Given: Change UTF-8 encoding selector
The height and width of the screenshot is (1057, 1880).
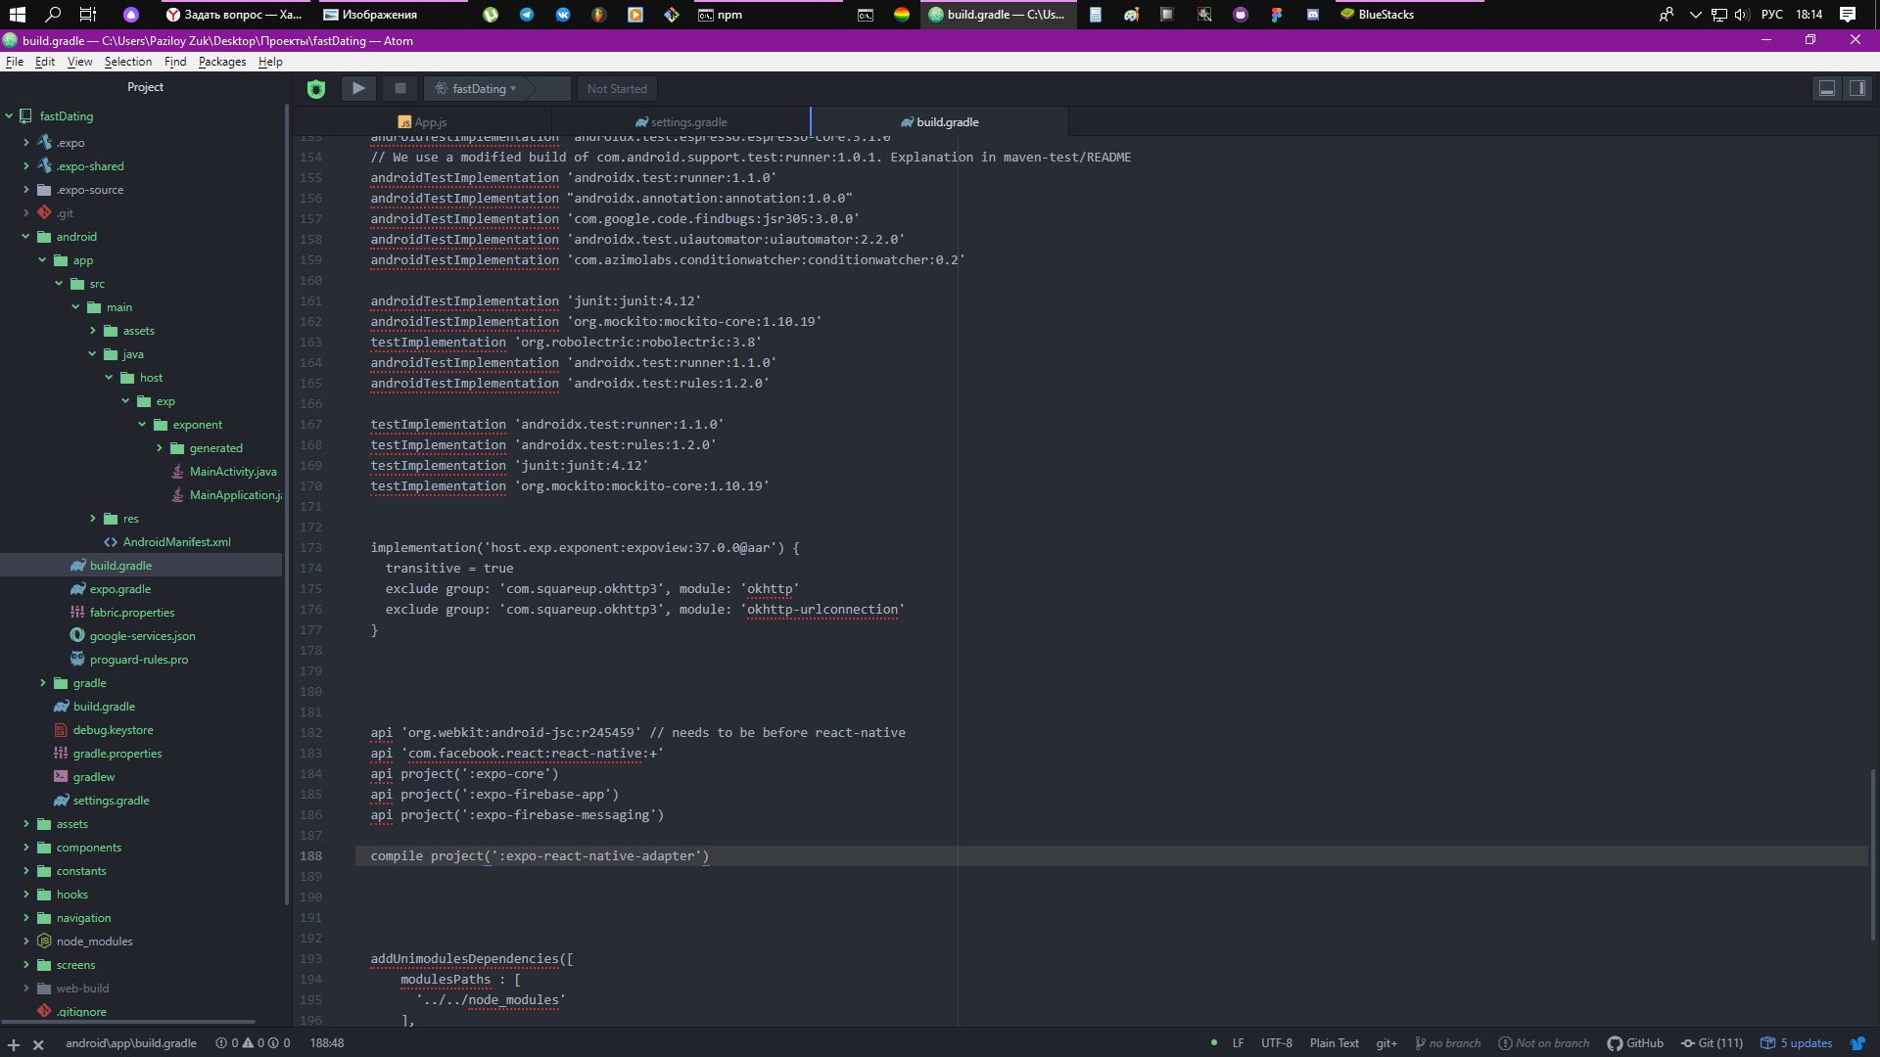Looking at the screenshot, I should pyautogui.click(x=1277, y=1043).
